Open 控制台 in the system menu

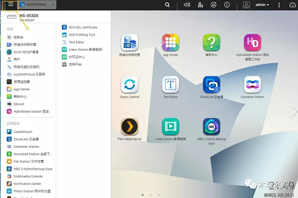click(x=15, y=37)
